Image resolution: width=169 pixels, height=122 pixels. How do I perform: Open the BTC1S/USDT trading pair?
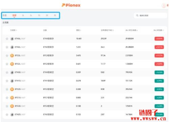pyautogui.click(x=20, y=98)
